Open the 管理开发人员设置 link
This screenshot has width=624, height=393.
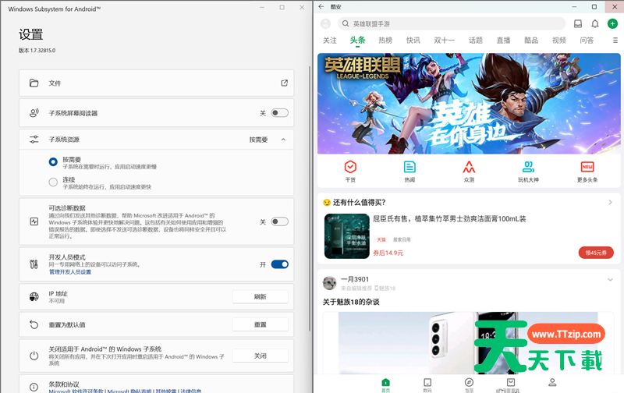(x=70, y=271)
